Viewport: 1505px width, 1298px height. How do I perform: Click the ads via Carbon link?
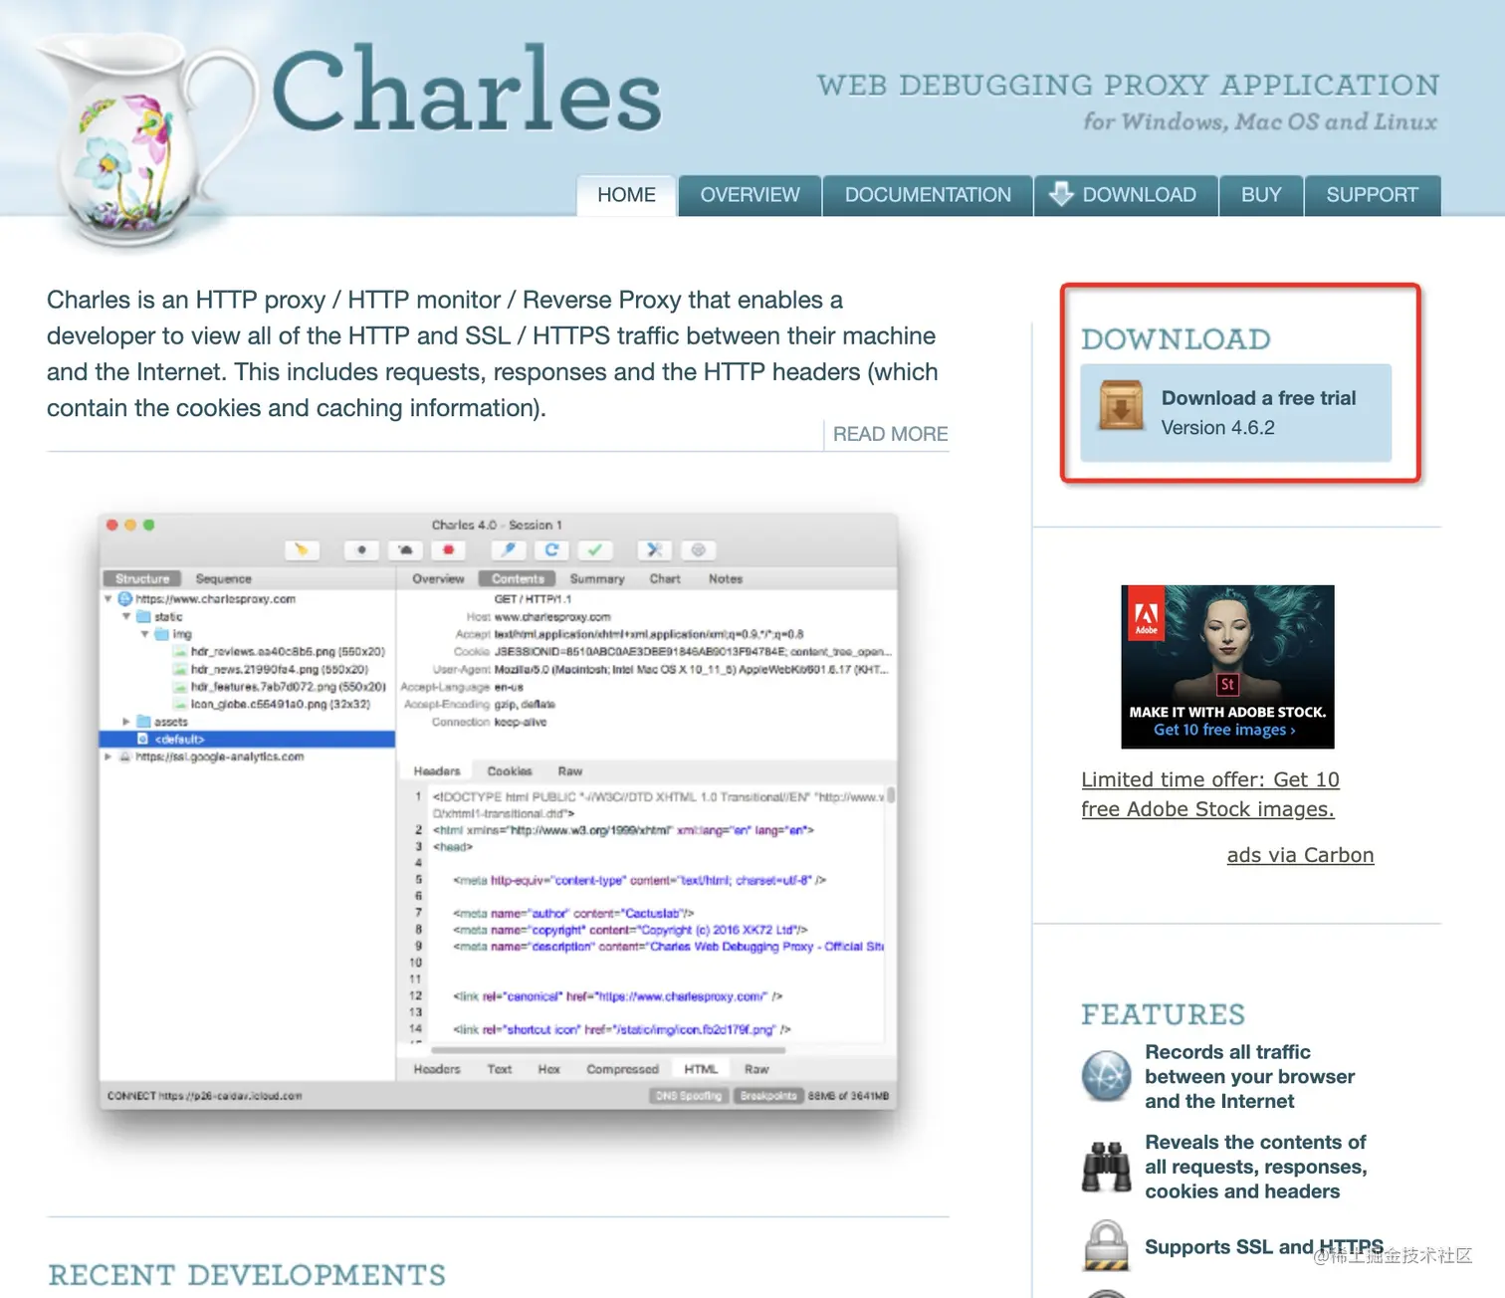point(1300,855)
